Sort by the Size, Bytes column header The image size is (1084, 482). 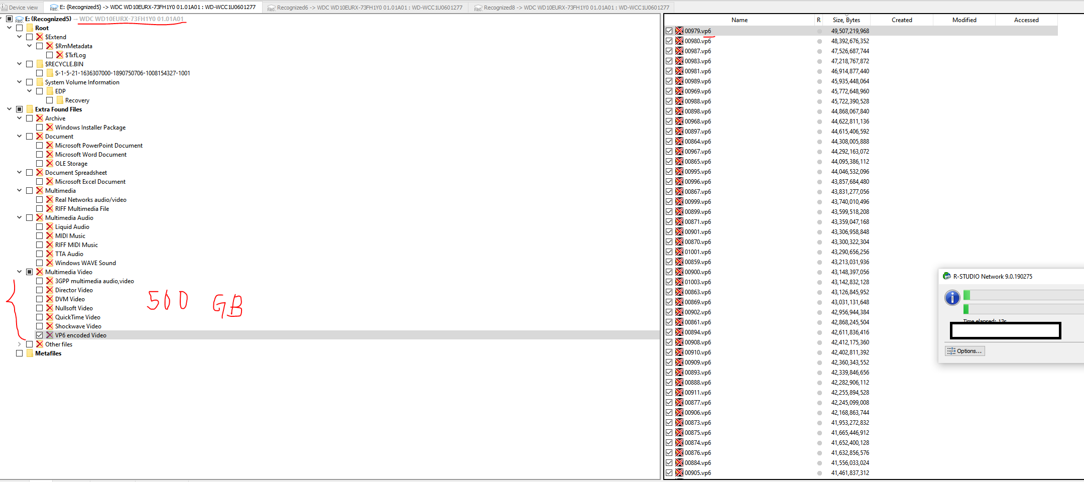tap(847, 20)
